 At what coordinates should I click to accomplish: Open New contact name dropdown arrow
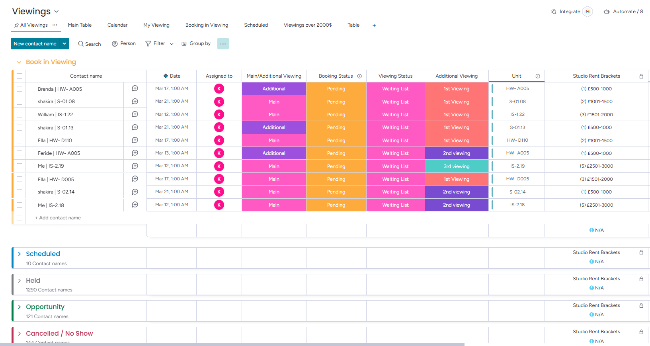[64, 43]
